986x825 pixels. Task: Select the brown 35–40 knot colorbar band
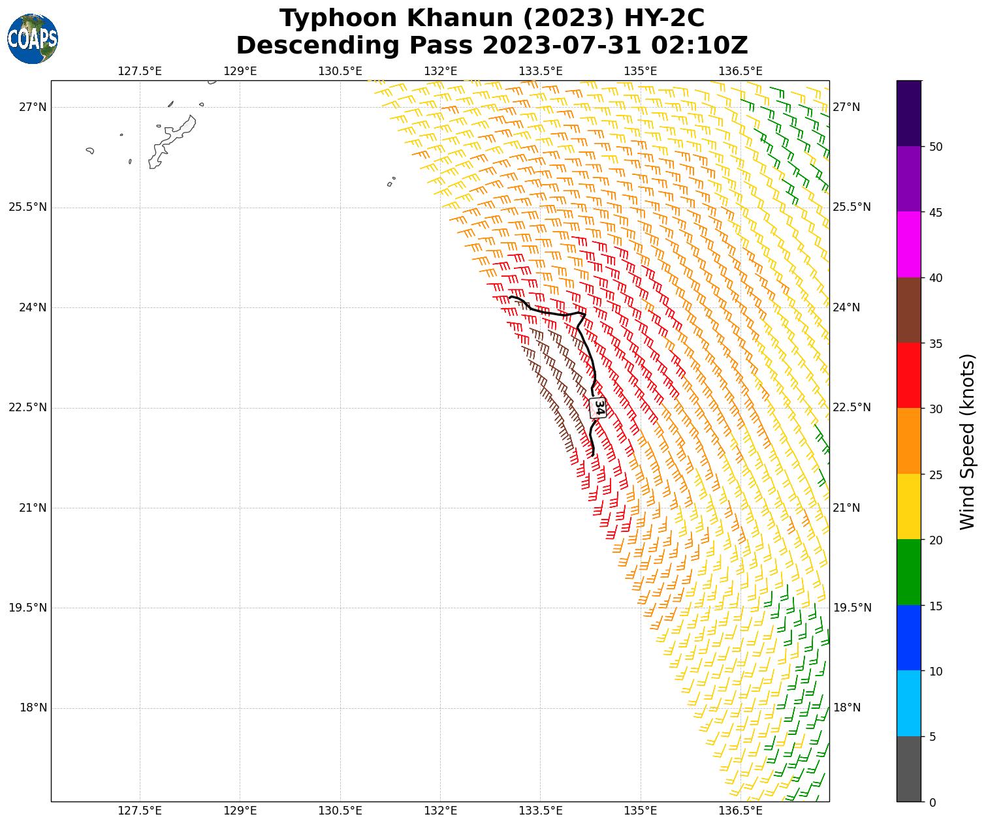click(908, 310)
